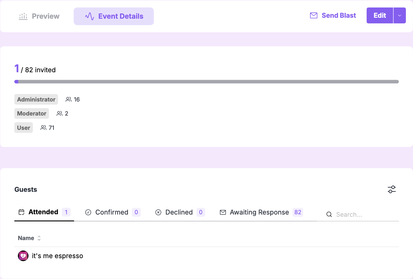The width and height of the screenshot is (413, 279).
Task: Click the "/ 82 invited" text
Action: tap(38, 70)
